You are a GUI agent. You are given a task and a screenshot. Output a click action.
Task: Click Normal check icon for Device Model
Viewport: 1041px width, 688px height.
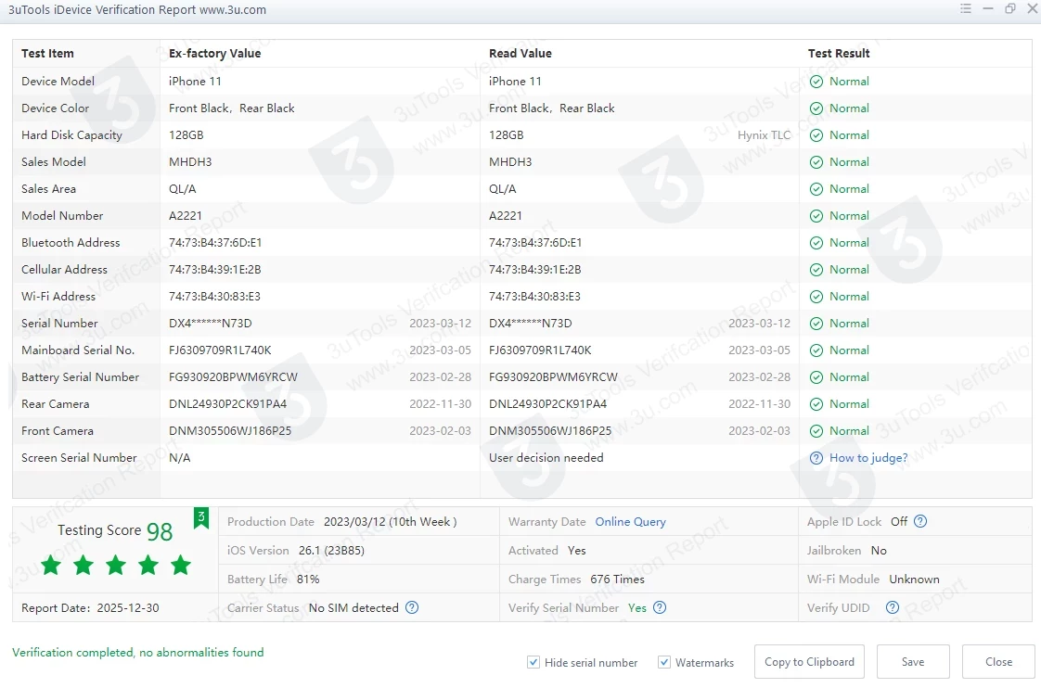coord(816,82)
